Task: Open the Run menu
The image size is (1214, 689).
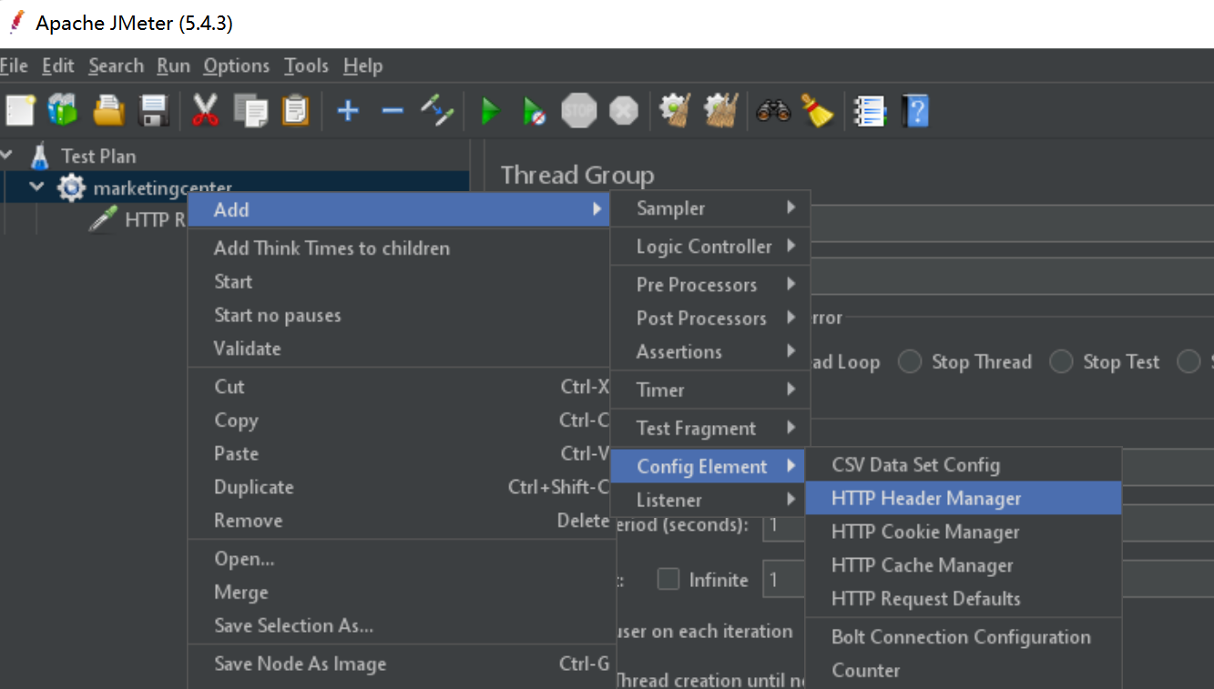Action: pyautogui.click(x=173, y=66)
